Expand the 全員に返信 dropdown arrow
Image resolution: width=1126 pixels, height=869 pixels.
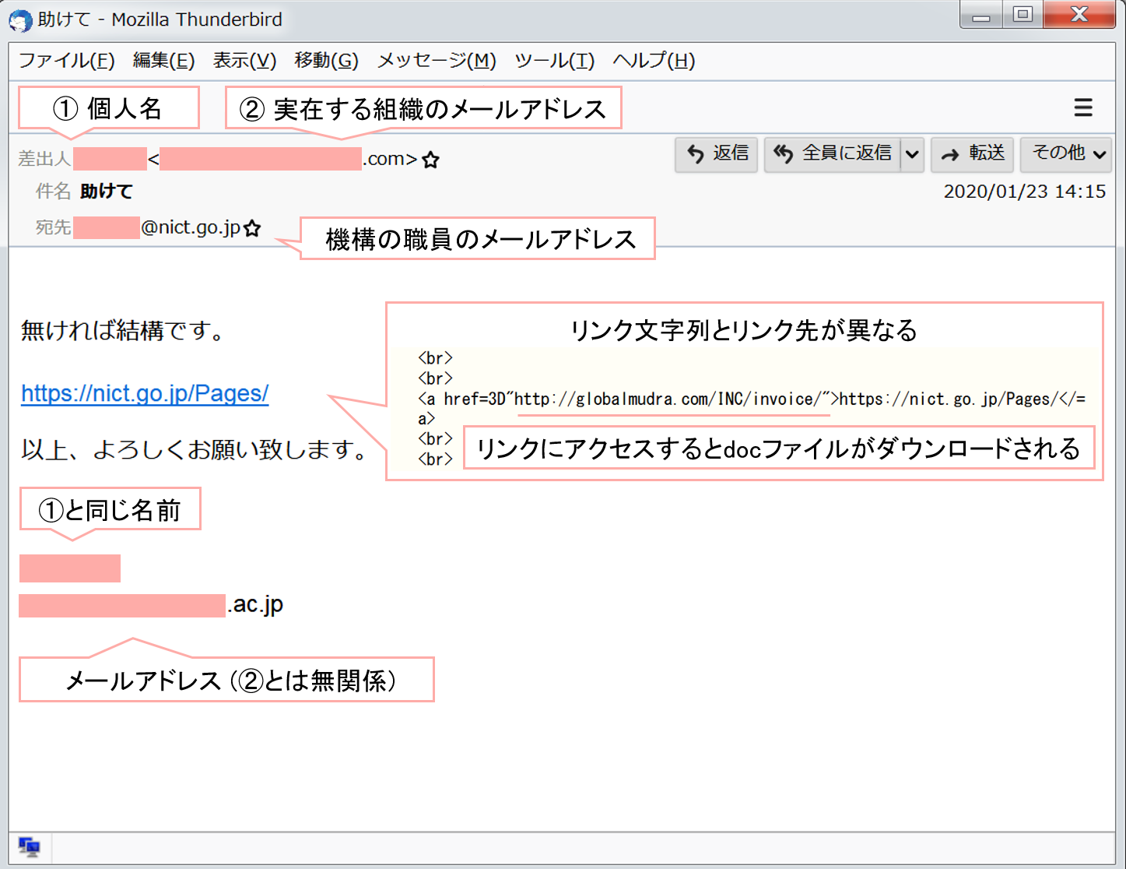coord(912,154)
